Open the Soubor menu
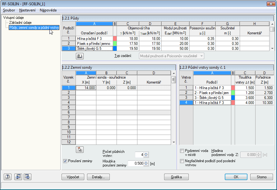 (9, 10)
